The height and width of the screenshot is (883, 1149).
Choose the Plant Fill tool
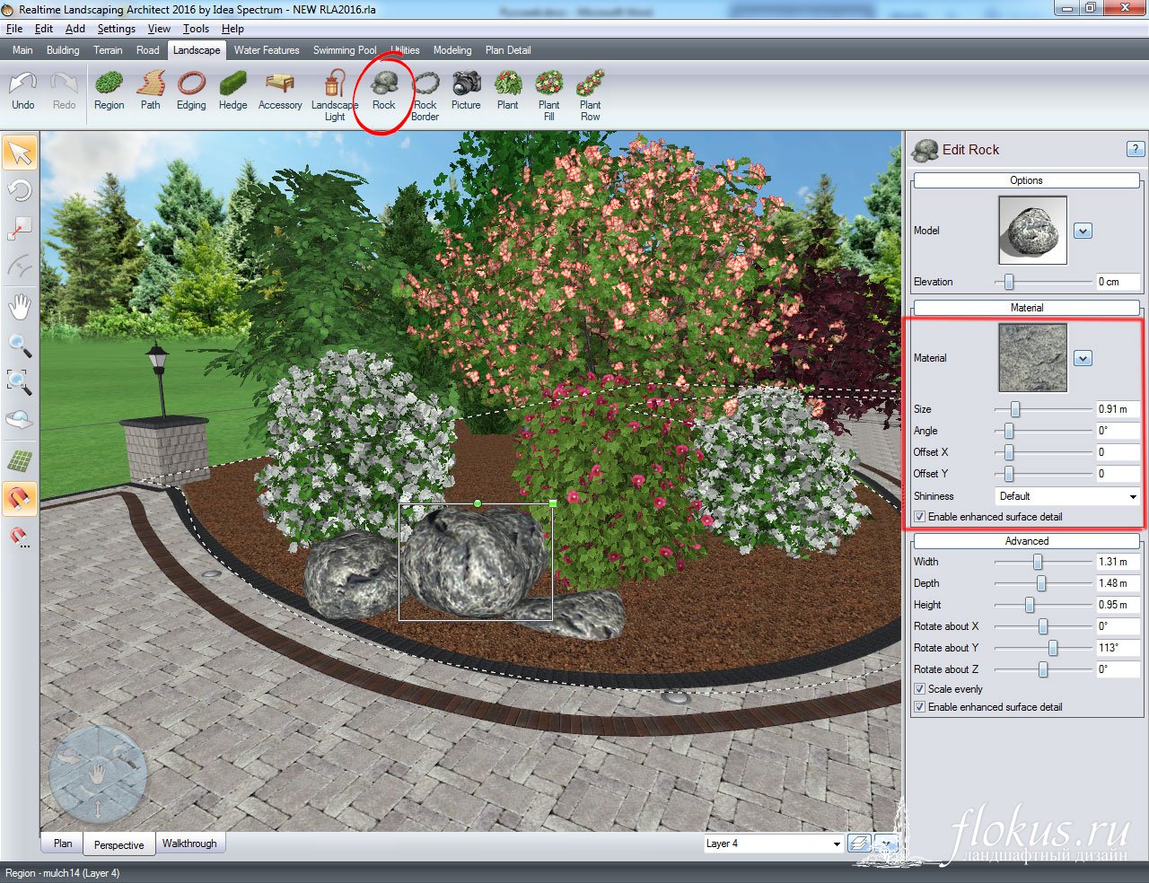(548, 96)
